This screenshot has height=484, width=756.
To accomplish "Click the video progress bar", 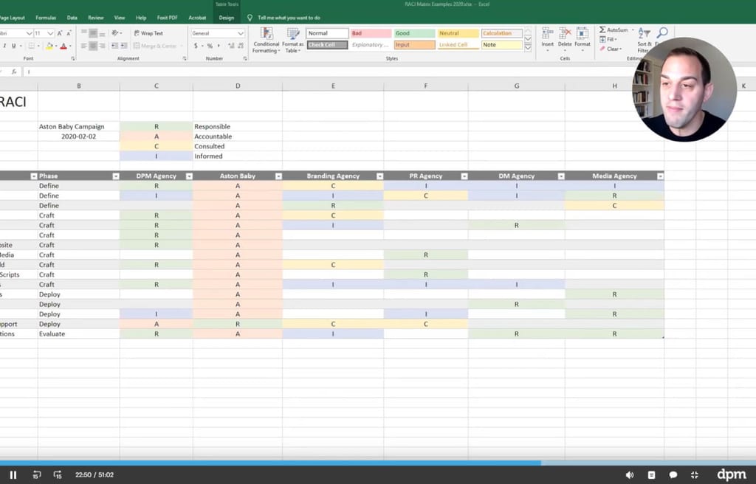I will point(378,463).
